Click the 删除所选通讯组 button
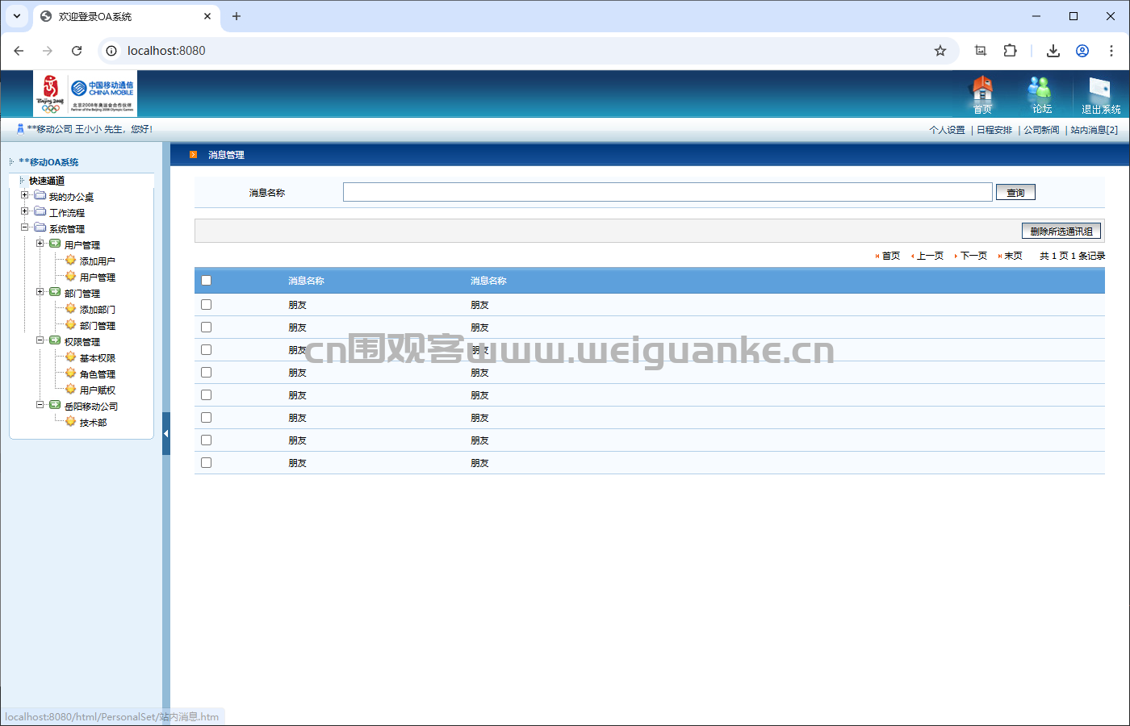The height and width of the screenshot is (726, 1130). [x=1061, y=231]
